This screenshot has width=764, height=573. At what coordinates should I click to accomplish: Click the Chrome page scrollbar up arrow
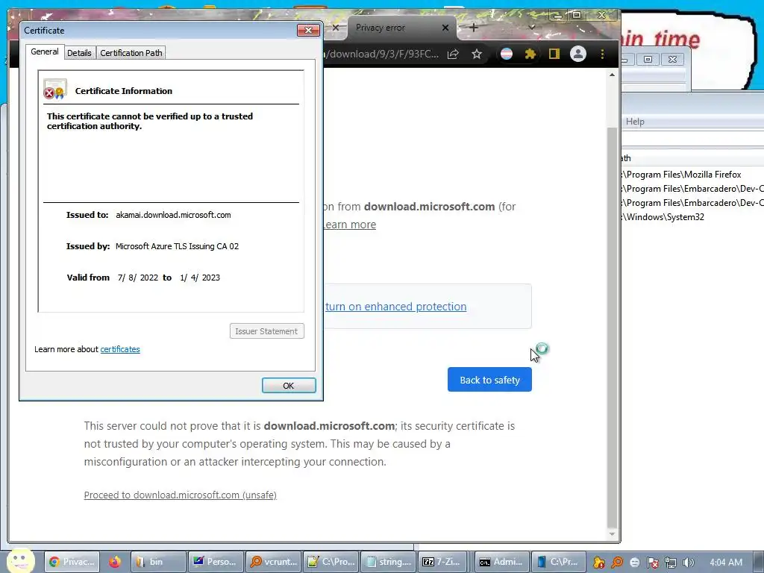pos(612,75)
